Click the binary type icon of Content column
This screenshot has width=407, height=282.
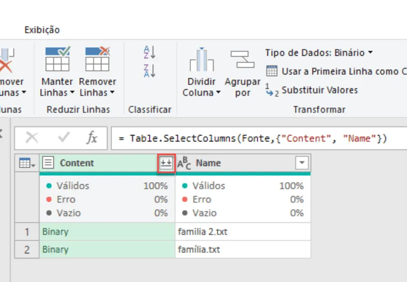pos(48,163)
